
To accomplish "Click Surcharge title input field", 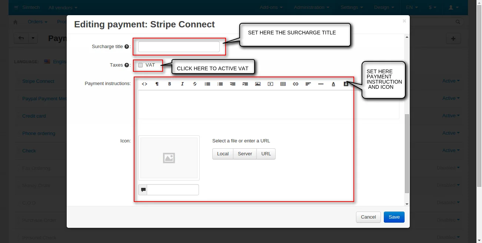I will (179, 47).
